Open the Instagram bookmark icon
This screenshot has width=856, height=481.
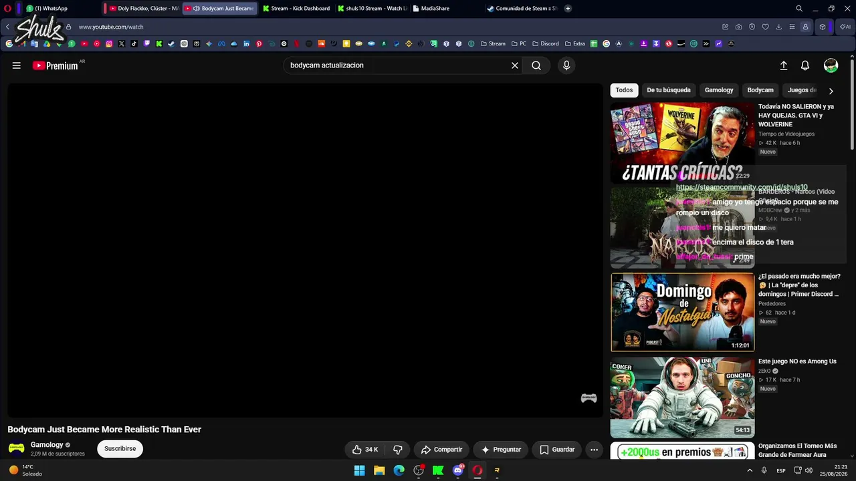point(109,43)
